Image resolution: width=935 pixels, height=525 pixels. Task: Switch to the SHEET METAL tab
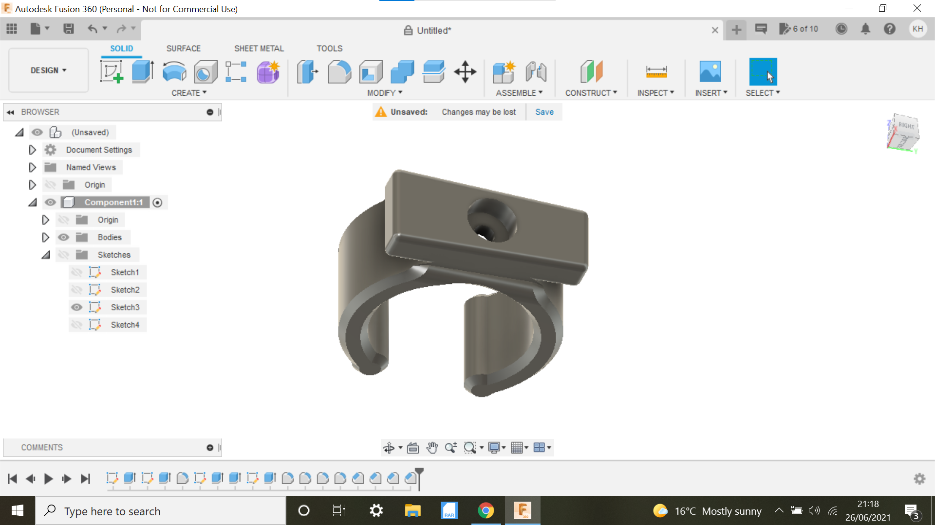pos(259,49)
